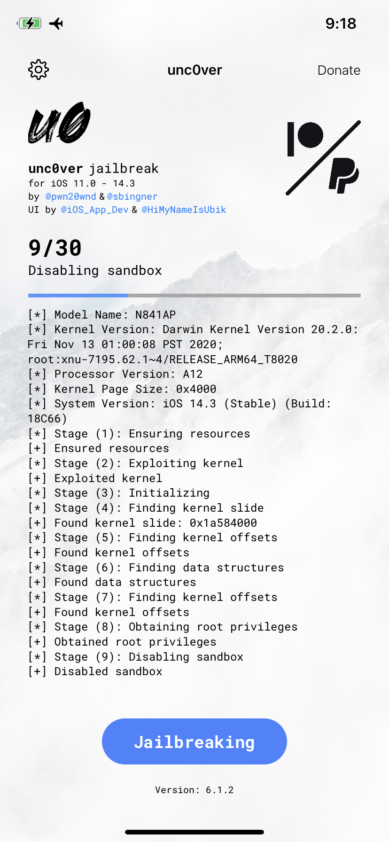Tap the airplane mode status icon
The height and width of the screenshot is (842, 389).
point(56,23)
